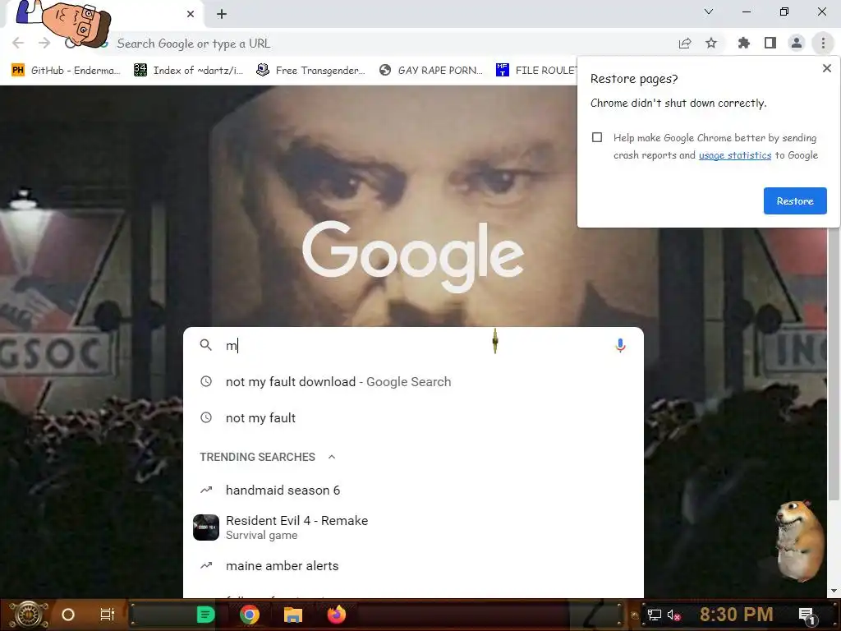This screenshot has height=631, width=841.
Task: Open the profile avatar menu
Action: (x=797, y=43)
